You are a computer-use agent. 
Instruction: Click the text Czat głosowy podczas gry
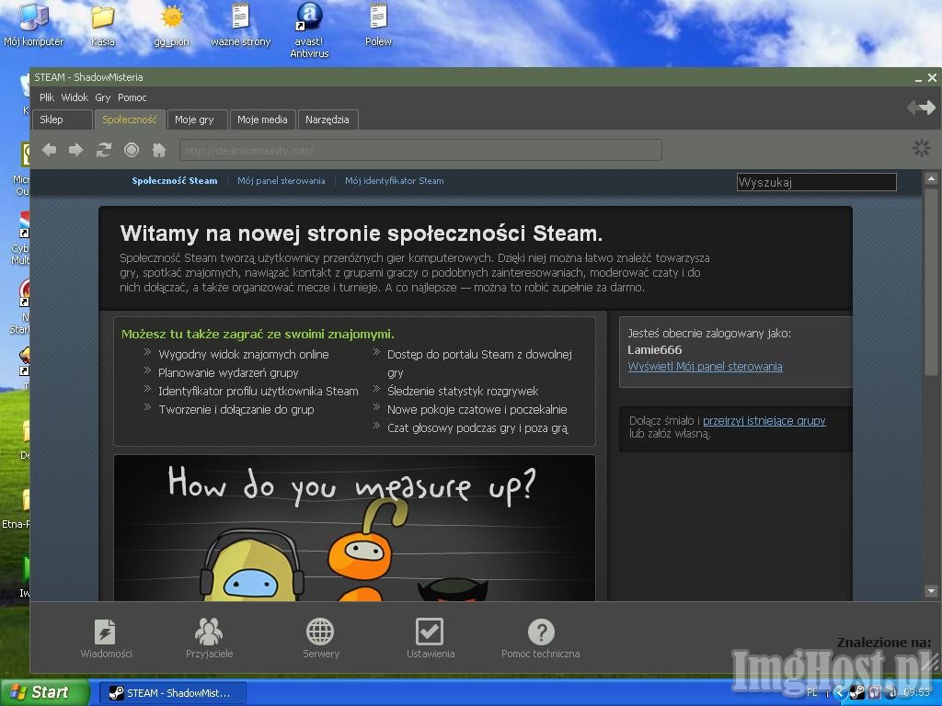(477, 428)
